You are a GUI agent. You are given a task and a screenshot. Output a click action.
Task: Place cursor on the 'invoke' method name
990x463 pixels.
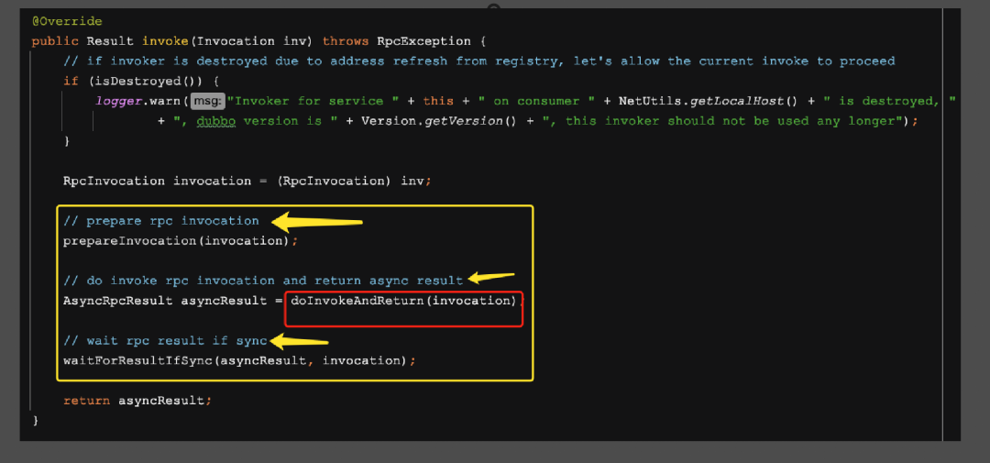point(165,41)
